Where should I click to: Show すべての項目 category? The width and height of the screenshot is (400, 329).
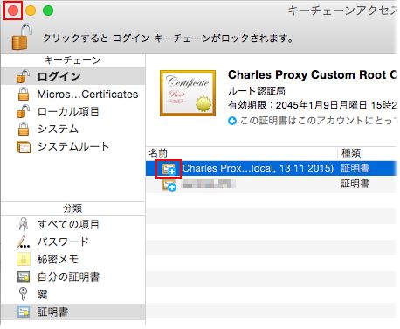tap(68, 224)
